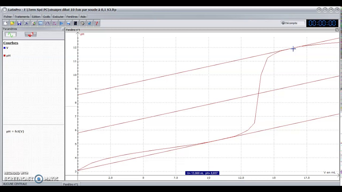Click the abscissa tick label 17,5

click(307, 178)
